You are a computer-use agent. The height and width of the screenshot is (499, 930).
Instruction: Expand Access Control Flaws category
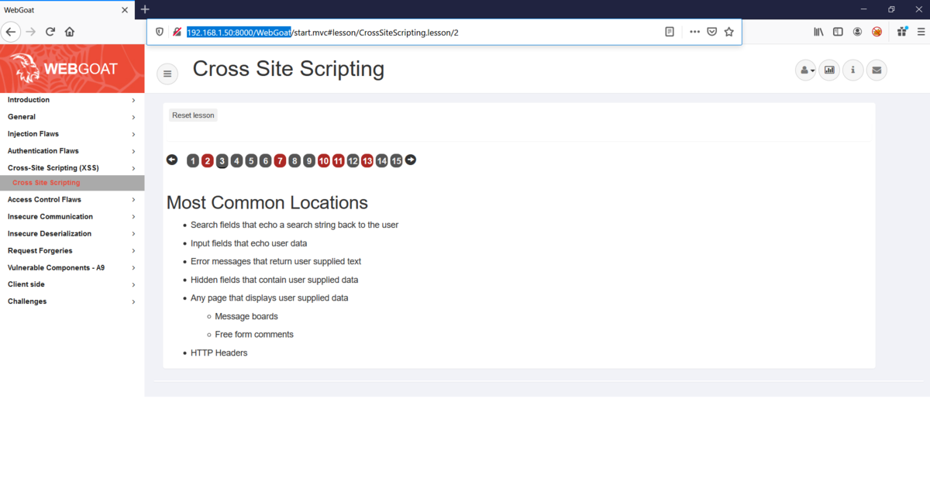(72, 200)
